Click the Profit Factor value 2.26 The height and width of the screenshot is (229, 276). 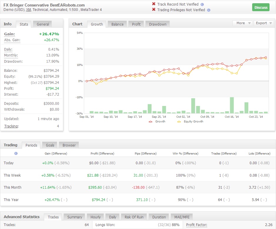(269, 225)
